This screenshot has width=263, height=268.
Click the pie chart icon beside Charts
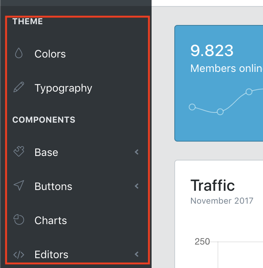tap(19, 220)
